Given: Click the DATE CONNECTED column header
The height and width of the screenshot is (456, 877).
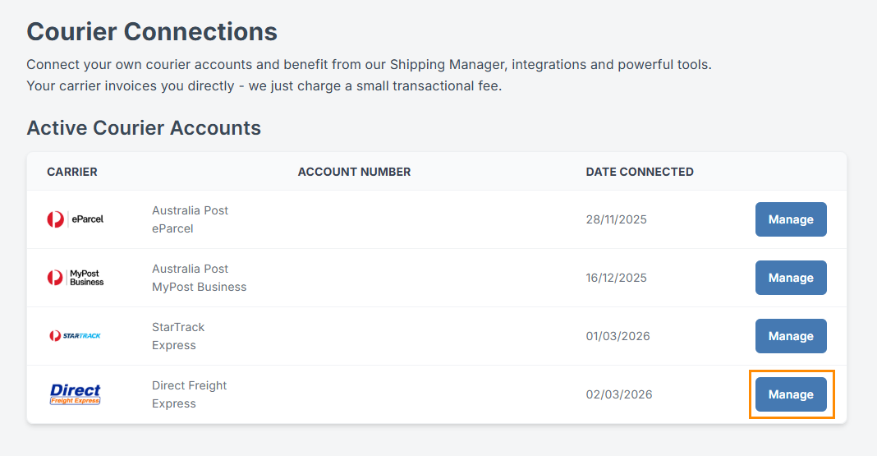Looking at the screenshot, I should pos(639,172).
